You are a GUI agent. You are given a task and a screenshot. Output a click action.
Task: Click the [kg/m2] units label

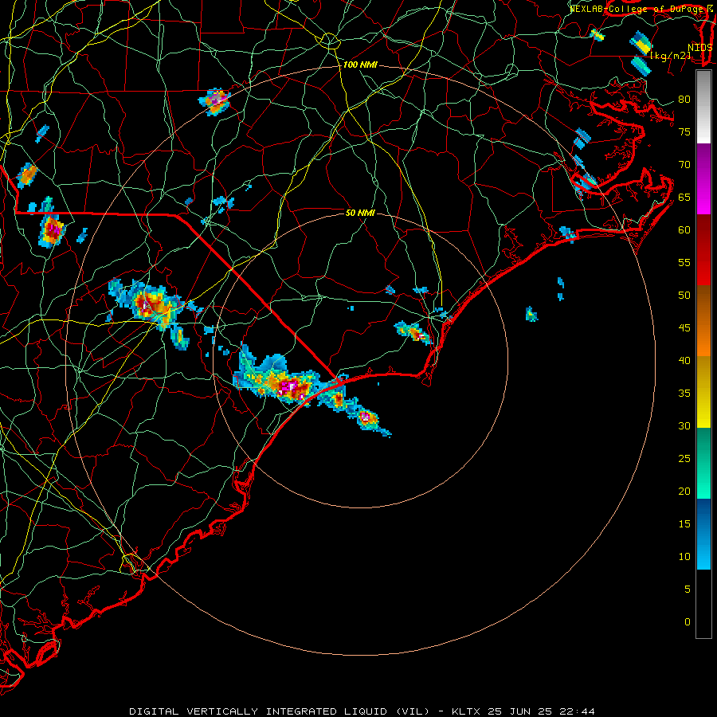[x=670, y=56]
